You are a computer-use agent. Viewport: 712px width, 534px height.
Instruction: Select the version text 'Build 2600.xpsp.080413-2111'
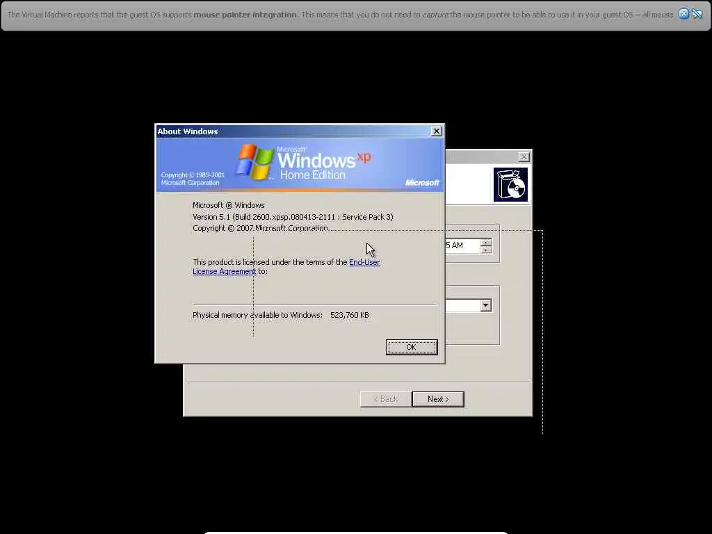pos(285,217)
